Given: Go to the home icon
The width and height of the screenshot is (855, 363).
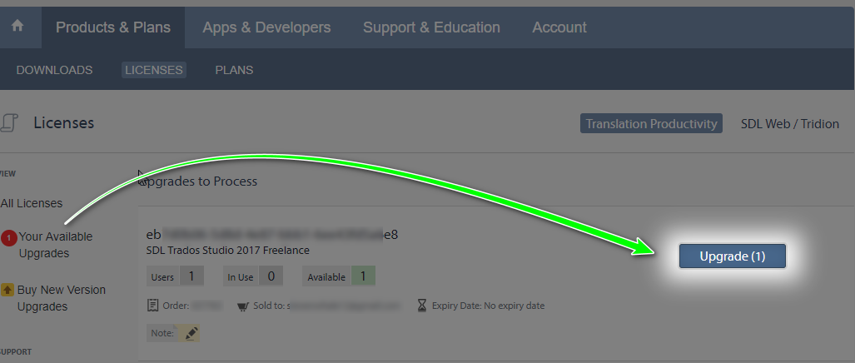Looking at the screenshot, I should point(17,26).
